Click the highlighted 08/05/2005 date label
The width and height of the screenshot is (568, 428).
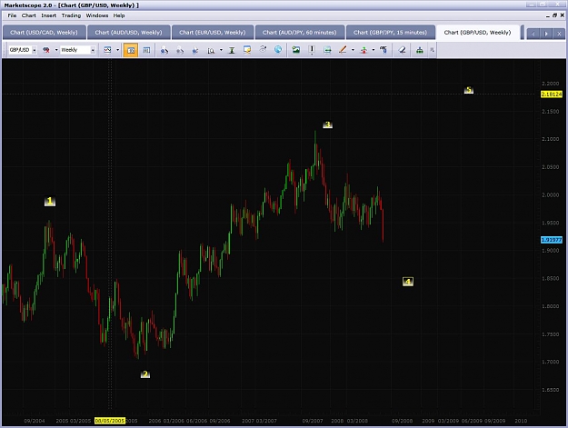pyautogui.click(x=110, y=421)
